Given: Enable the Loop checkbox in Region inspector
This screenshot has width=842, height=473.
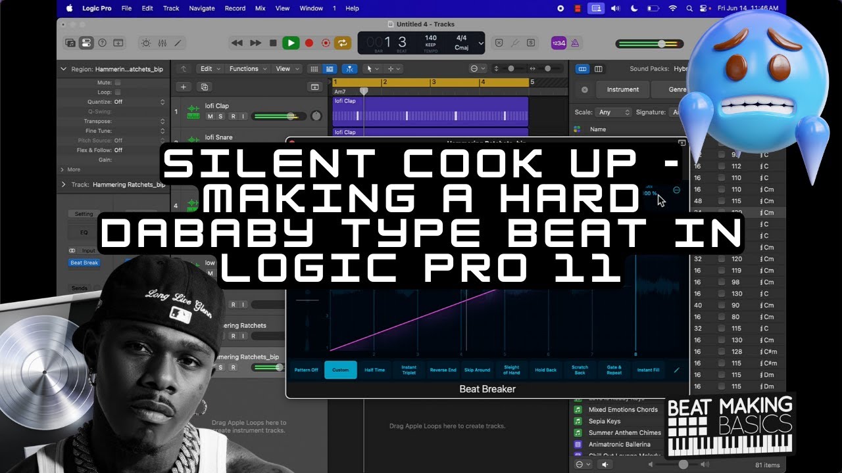Looking at the screenshot, I should 118,93.
